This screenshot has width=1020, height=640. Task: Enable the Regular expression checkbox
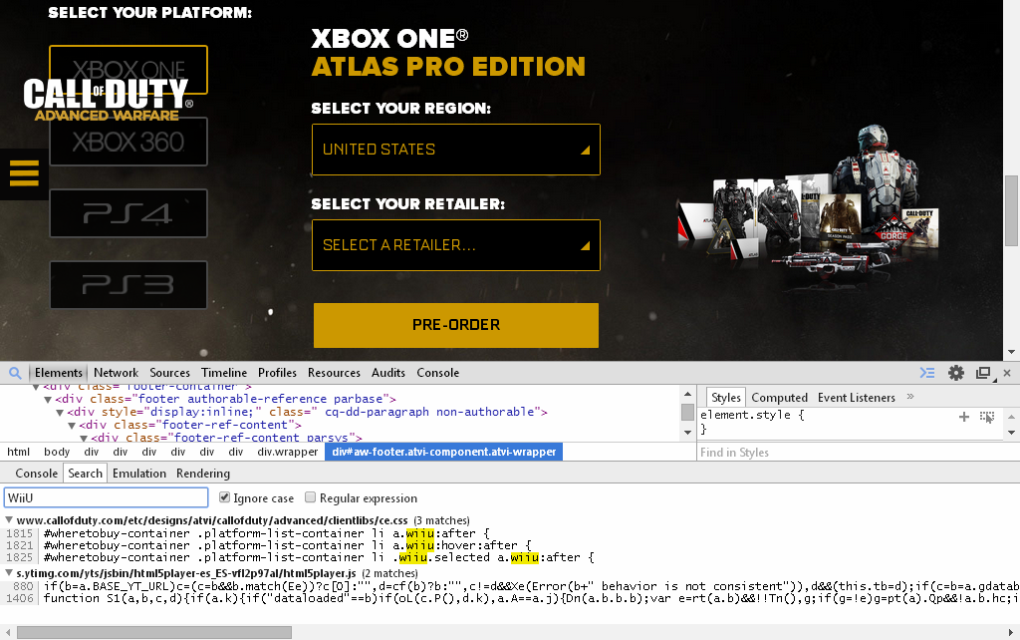pyautogui.click(x=311, y=497)
